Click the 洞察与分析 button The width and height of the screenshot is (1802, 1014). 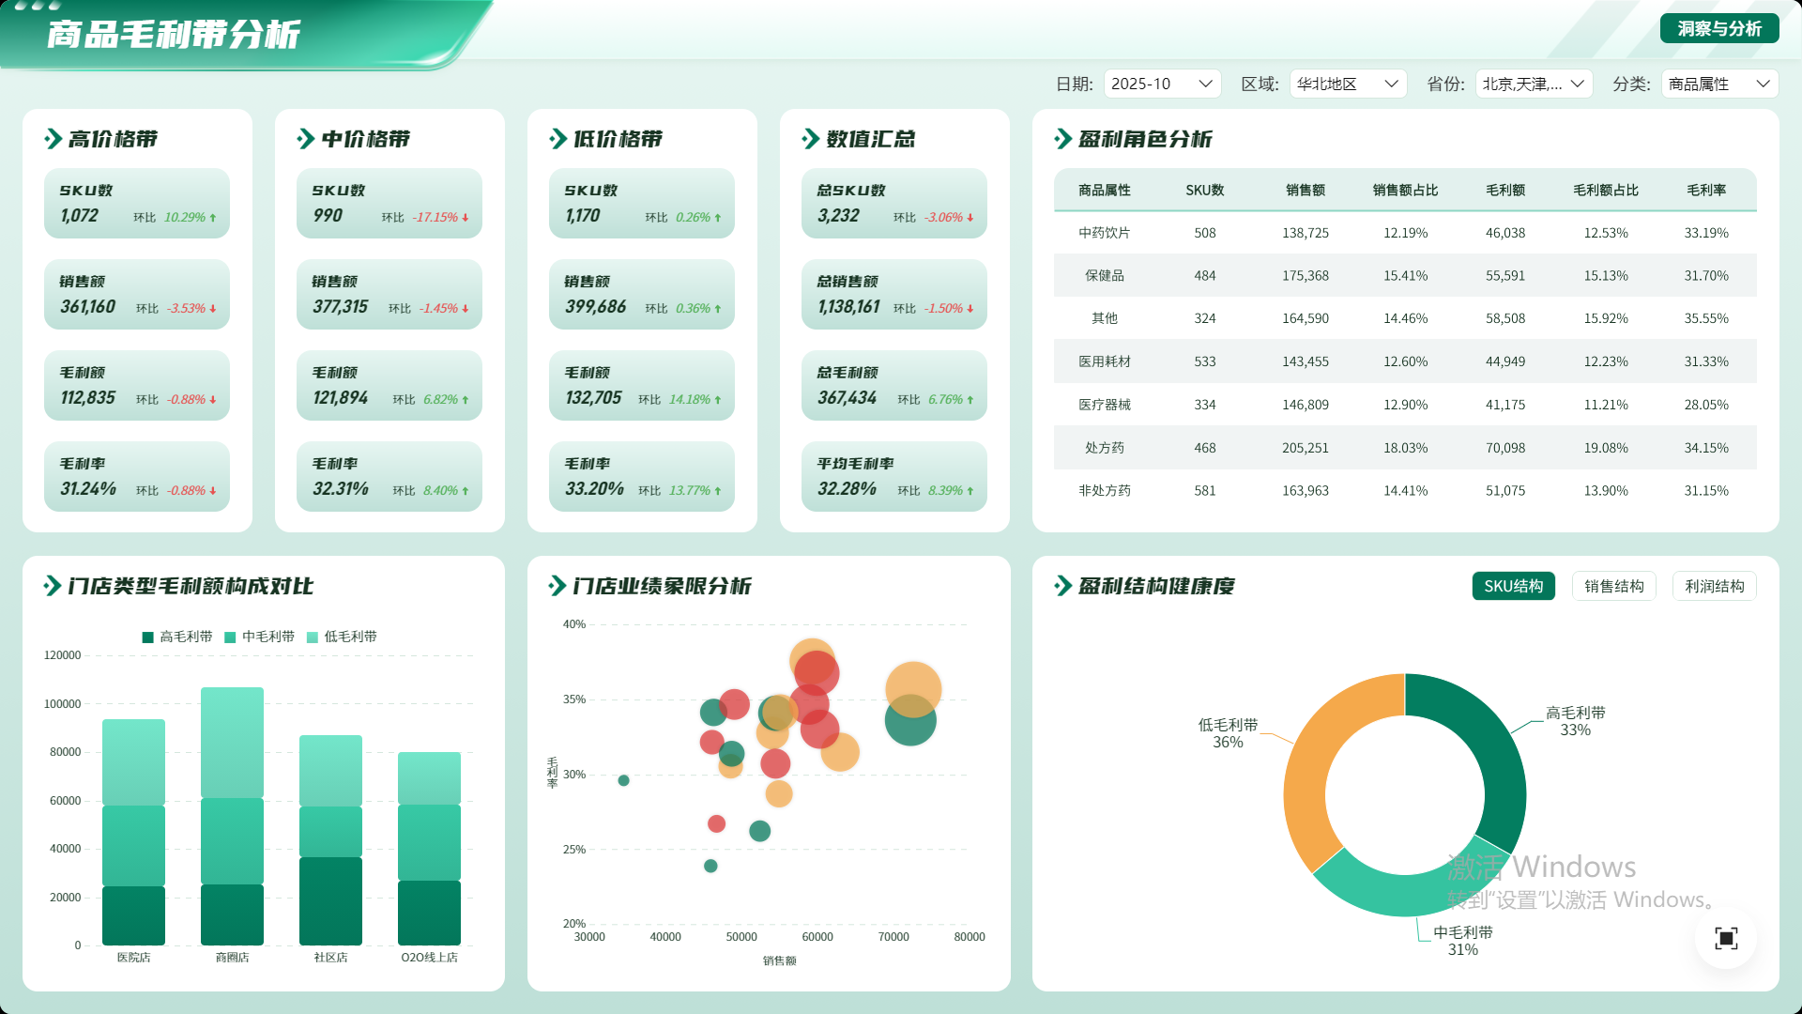1719,28
